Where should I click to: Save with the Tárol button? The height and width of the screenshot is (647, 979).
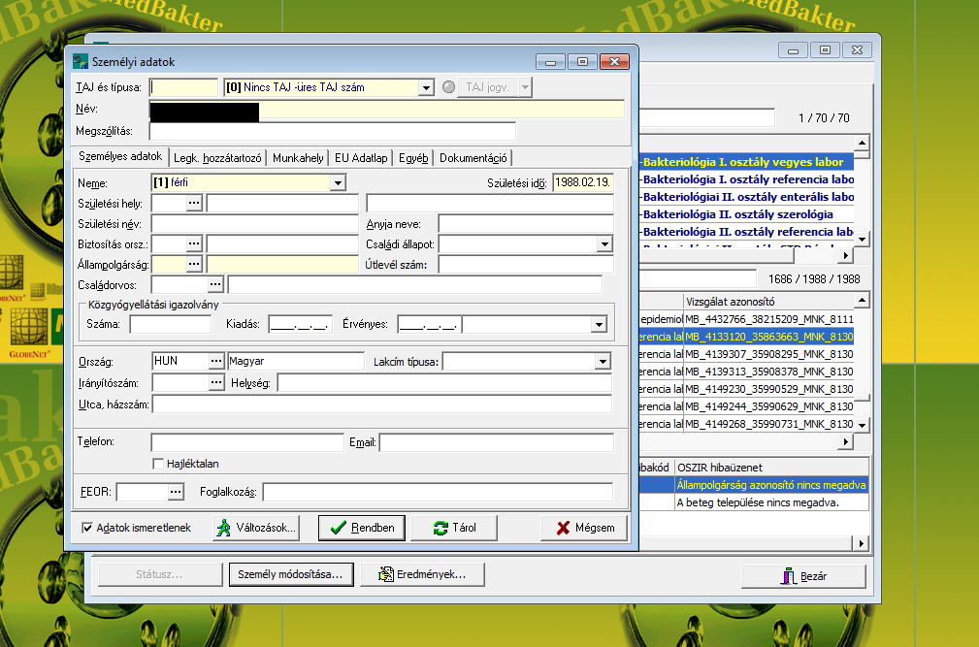(x=454, y=528)
